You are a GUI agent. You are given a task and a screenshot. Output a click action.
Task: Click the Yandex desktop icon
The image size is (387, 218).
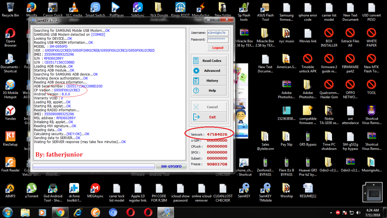point(10,113)
